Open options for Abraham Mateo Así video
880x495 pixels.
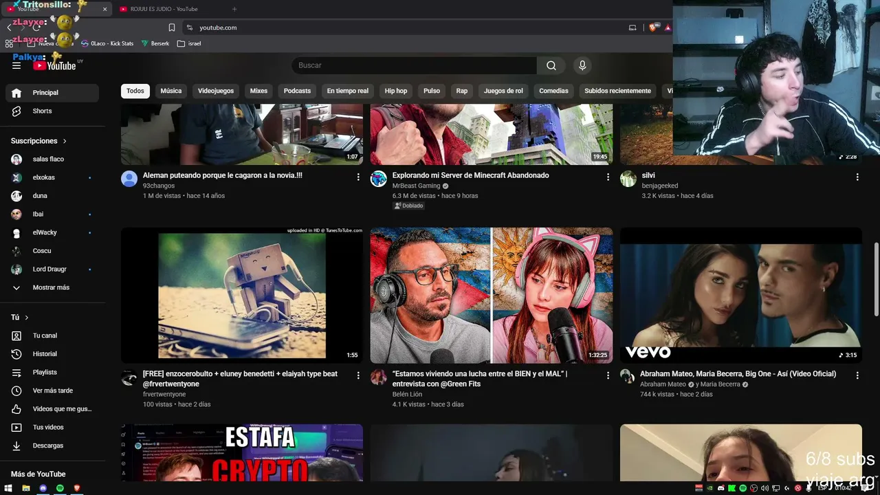[857, 375]
